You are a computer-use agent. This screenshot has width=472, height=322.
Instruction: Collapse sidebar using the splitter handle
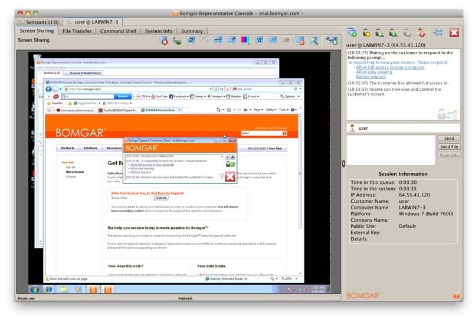343,164
